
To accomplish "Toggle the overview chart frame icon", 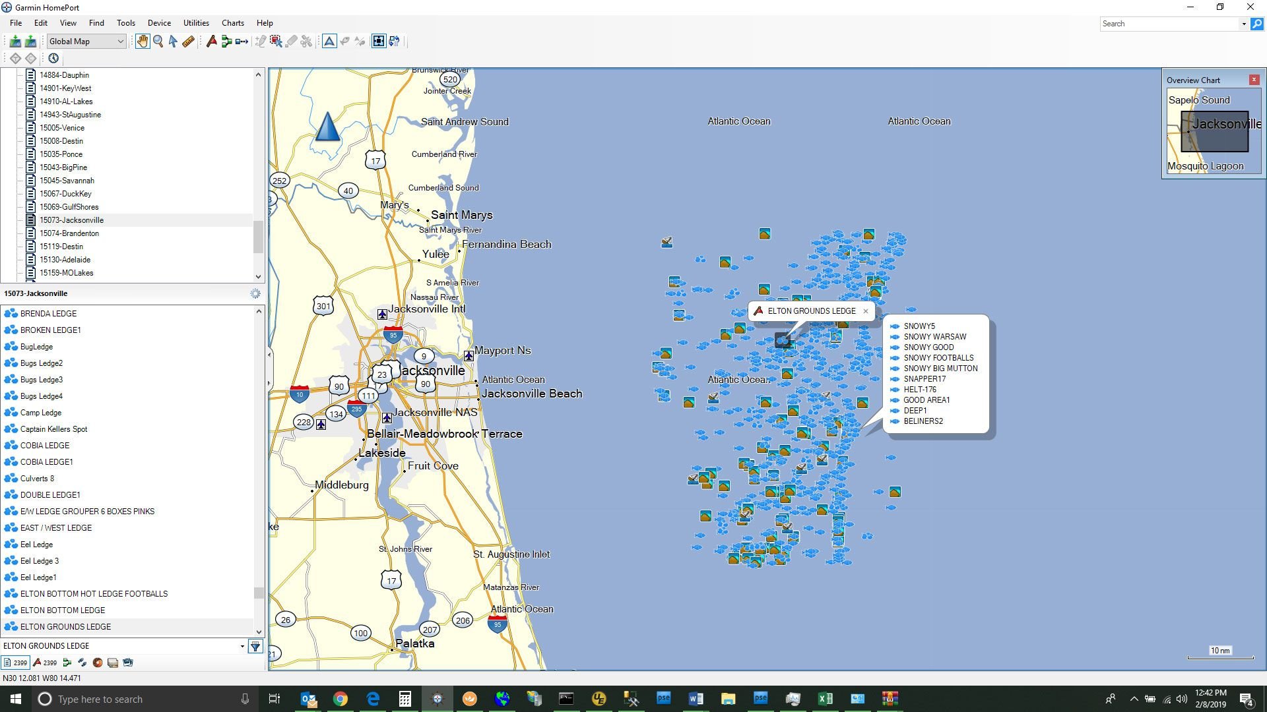I will click(x=379, y=42).
